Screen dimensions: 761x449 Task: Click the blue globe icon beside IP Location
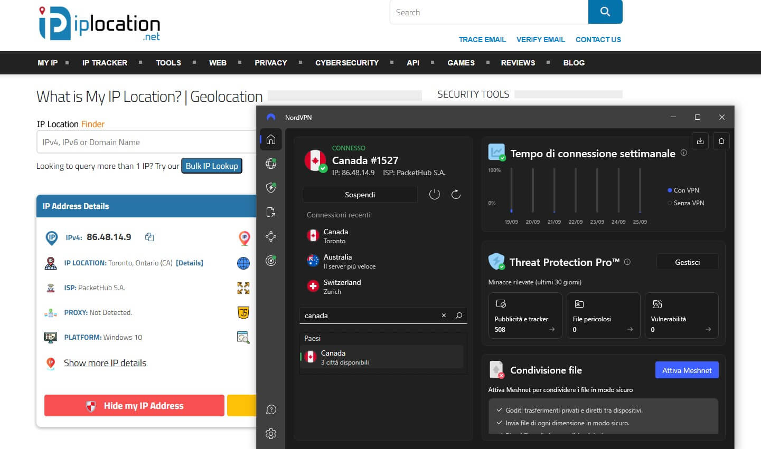pyautogui.click(x=243, y=263)
